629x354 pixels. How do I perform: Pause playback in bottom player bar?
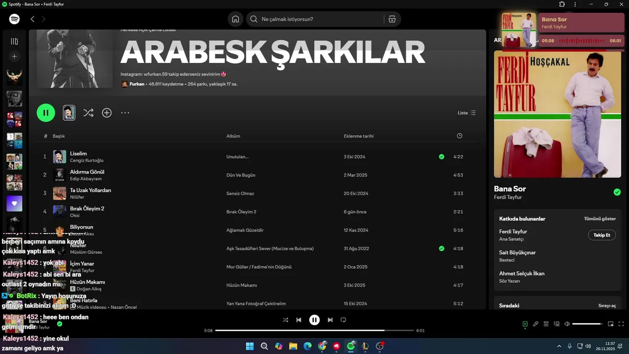pyautogui.click(x=314, y=320)
